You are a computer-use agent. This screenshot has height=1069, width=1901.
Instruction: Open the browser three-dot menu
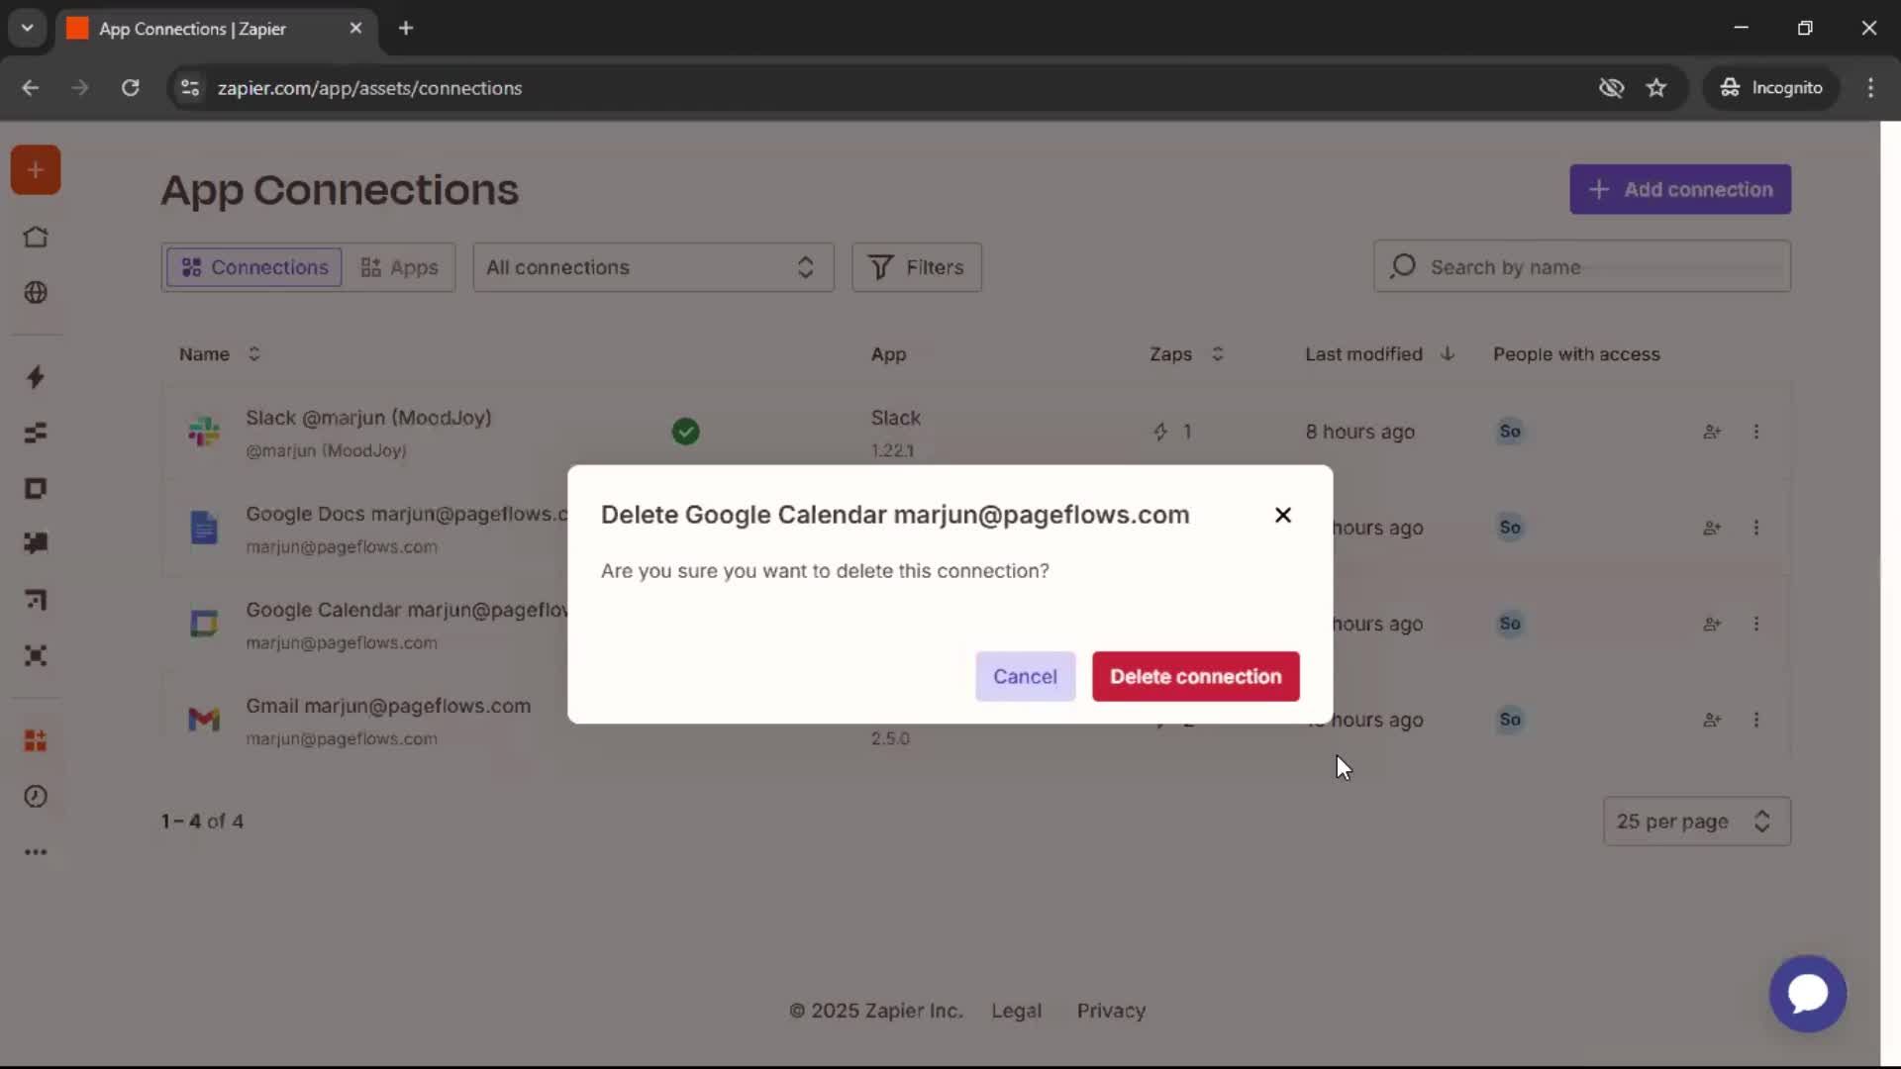point(1870,87)
